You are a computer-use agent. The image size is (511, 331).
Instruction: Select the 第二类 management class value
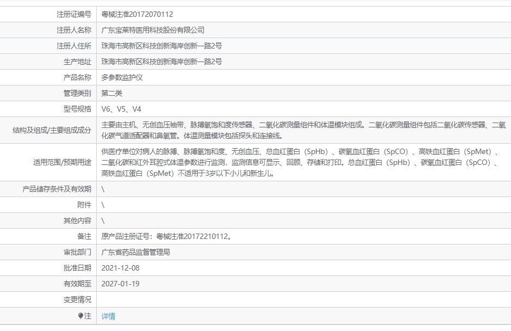click(112, 93)
